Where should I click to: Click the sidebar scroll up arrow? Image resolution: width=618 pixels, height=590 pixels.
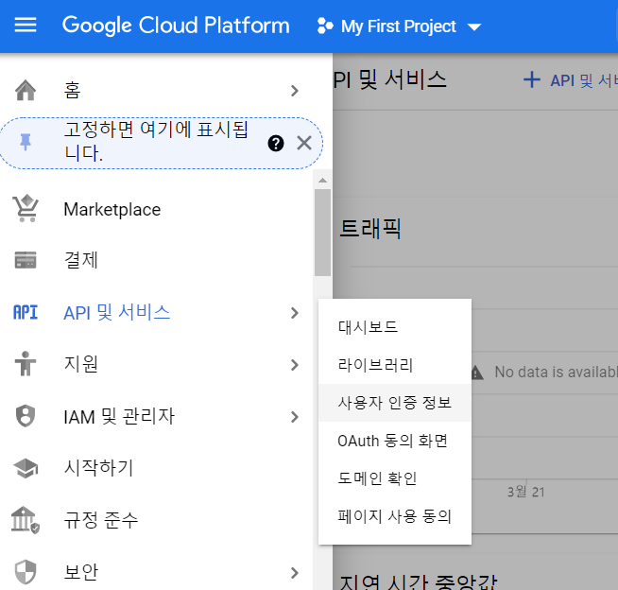point(322,181)
